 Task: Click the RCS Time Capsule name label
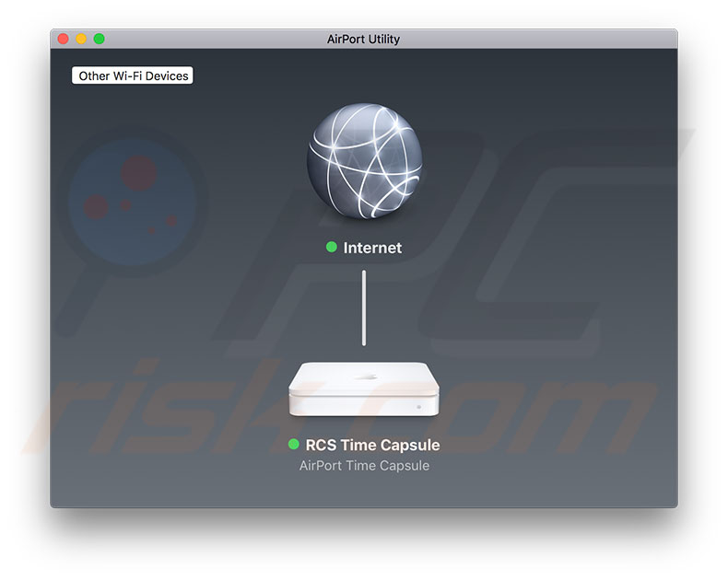pos(372,445)
